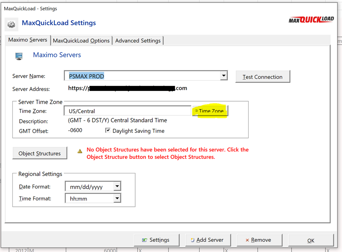This screenshot has width=342, height=252.
Task: Click the computer monitor icon by Maximo Servers
Action: click(x=19, y=56)
